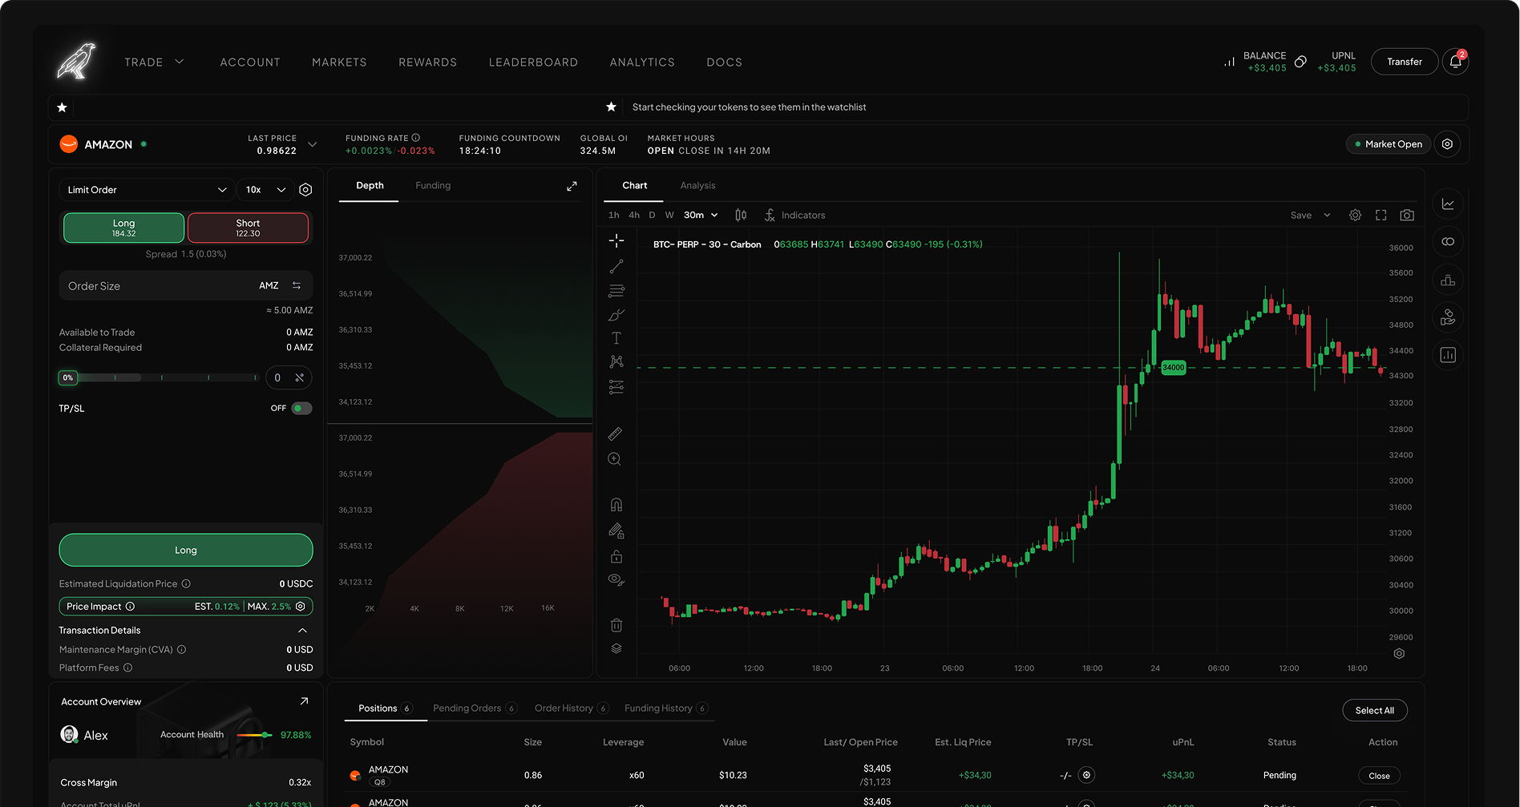Click the large green Long submit button
This screenshot has height=807, width=1520.
coord(186,550)
